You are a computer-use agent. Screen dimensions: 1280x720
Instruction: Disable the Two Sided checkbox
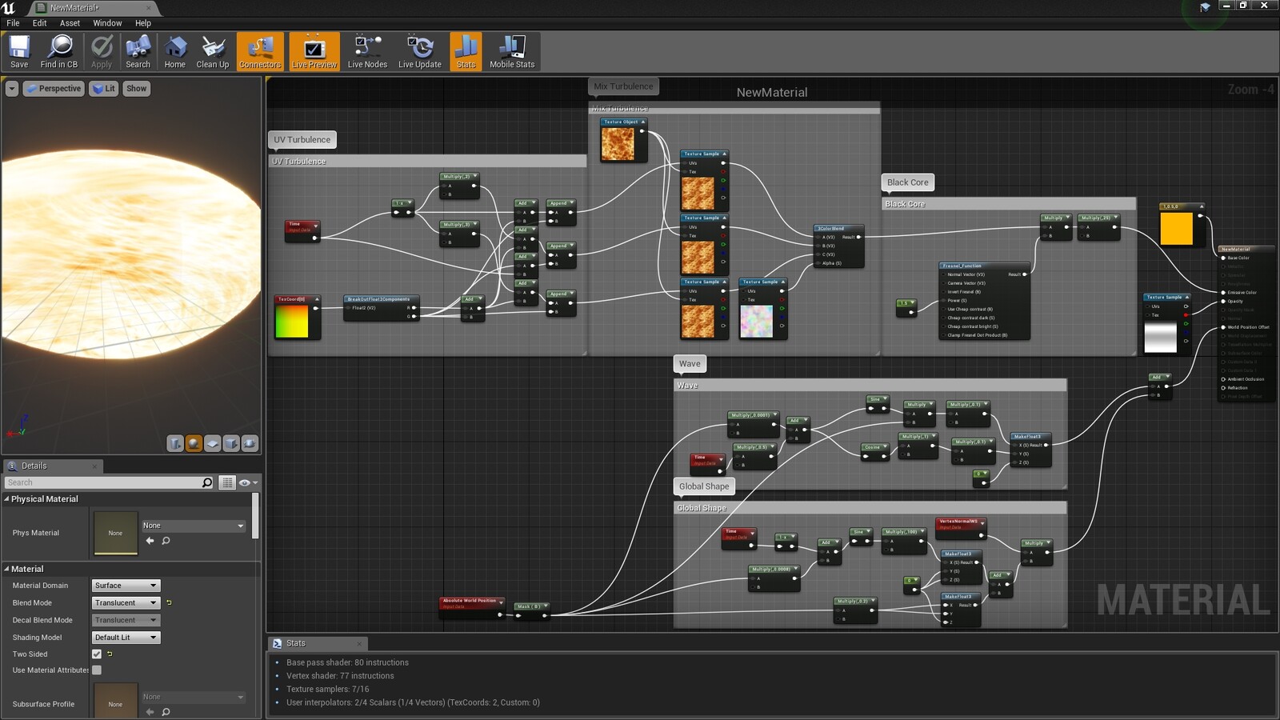[x=97, y=654]
